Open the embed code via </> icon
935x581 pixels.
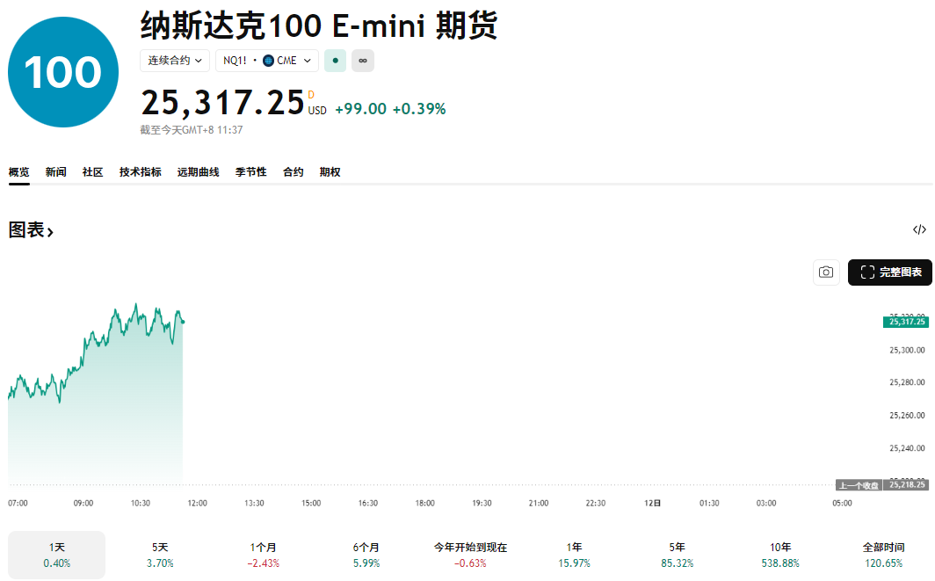point(920,229)
